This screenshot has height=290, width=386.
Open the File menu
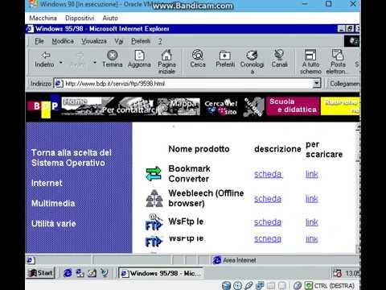pos(39,41)
